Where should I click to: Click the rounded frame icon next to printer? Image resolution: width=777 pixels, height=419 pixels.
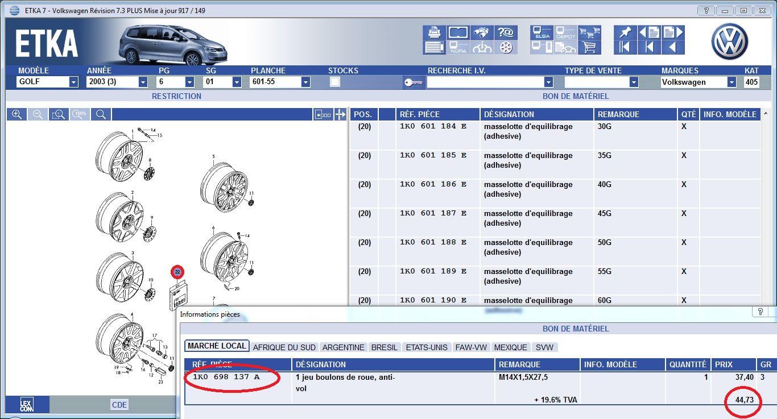(458, 32)
